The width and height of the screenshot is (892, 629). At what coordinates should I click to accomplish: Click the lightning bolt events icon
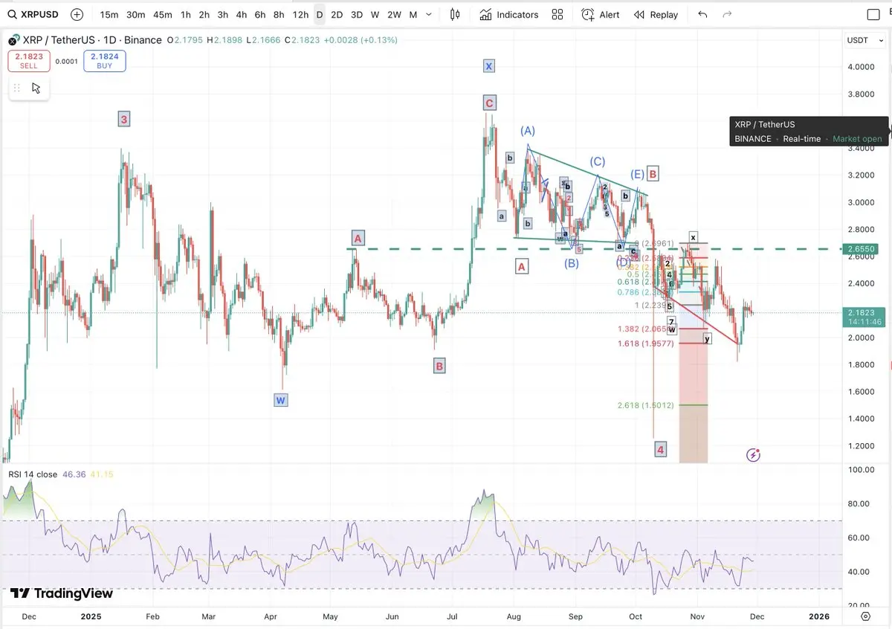click(x=754, y=454)
